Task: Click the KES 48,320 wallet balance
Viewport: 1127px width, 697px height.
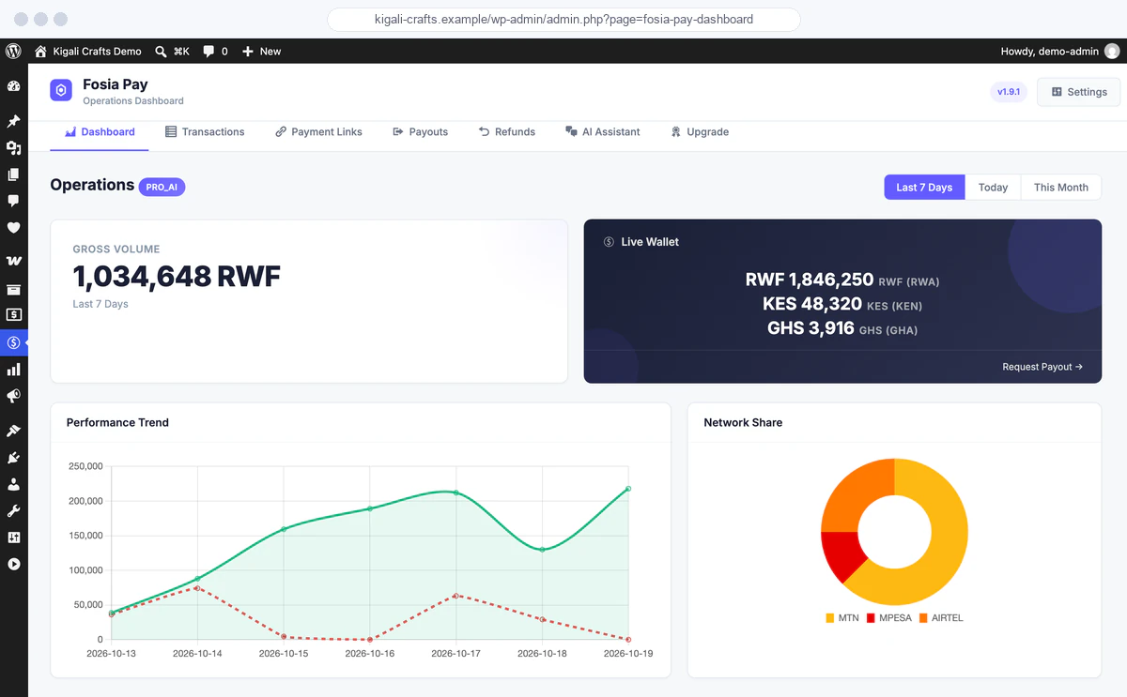Action: pos(812,304)
